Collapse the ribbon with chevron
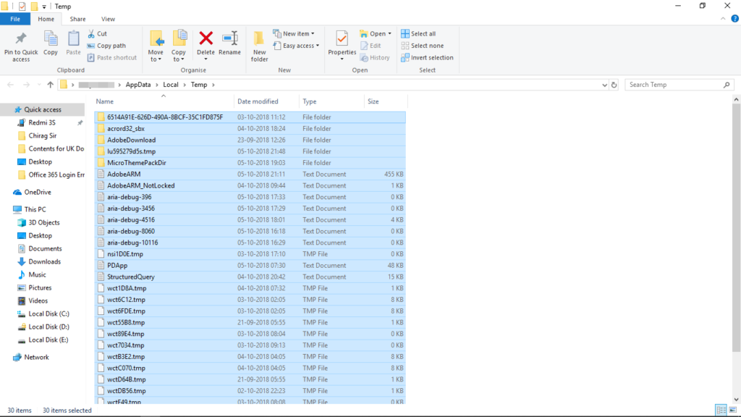Viewport: 741px width, 417px height. click(723, 19)
